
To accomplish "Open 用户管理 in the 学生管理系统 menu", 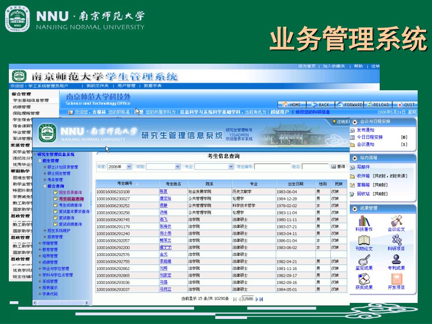I will coord(127,86).
